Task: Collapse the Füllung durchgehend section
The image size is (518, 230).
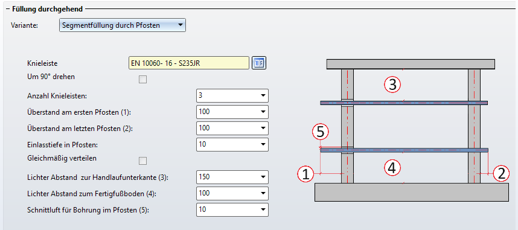Action: pos(8,9)
